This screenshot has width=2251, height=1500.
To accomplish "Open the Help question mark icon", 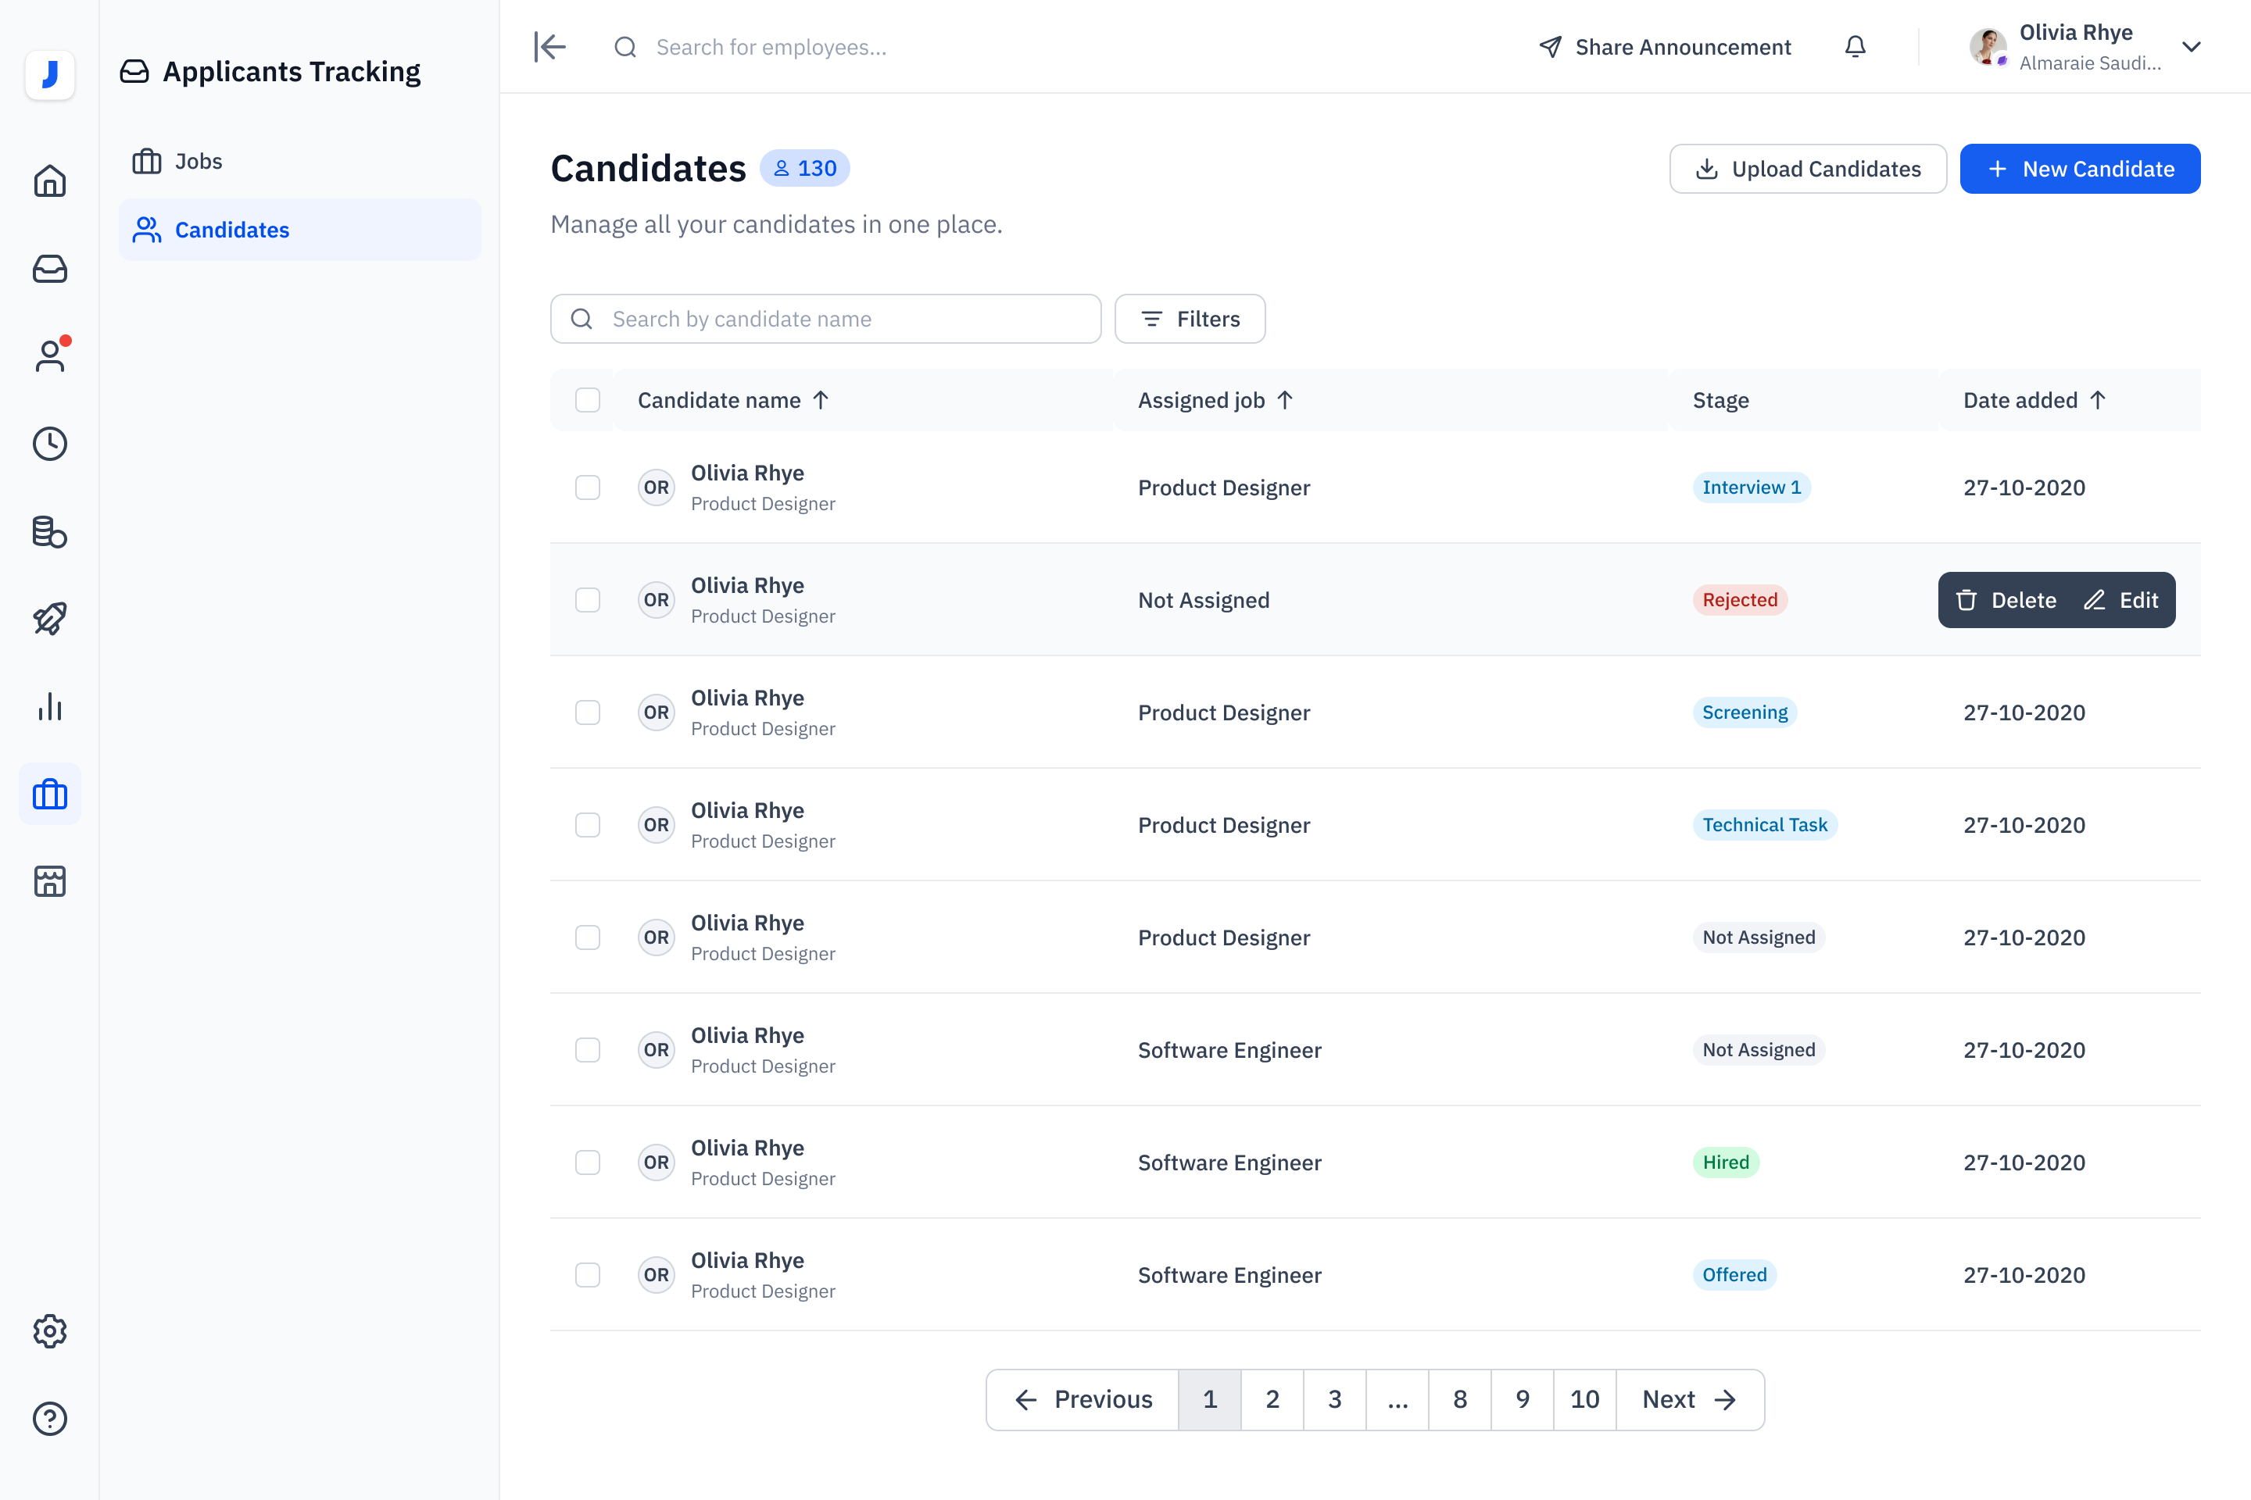I will pos(50,1419).
